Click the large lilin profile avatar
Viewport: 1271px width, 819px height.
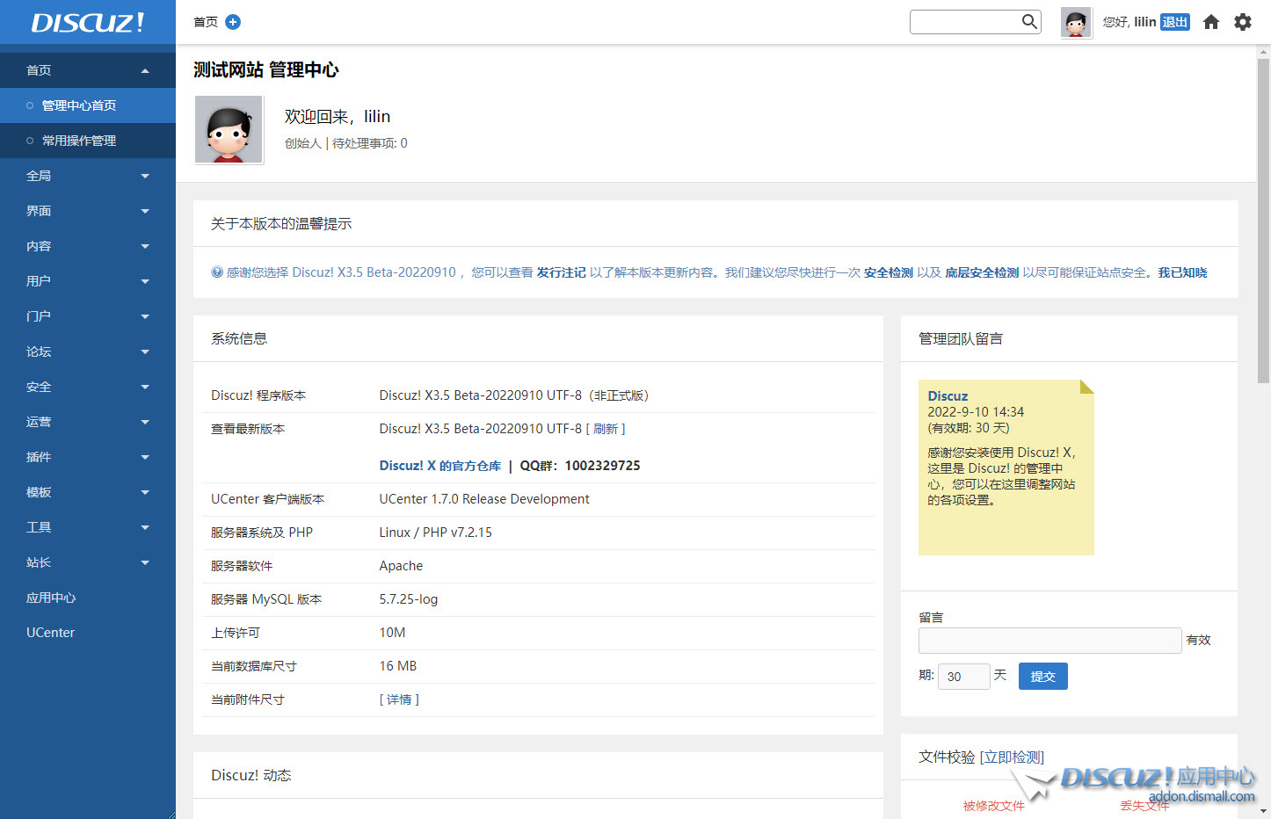(x=229, y=130)
